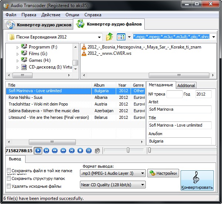
Task: Toggle 'Удалять исходные файлы' checkbox
Action: 9,186
